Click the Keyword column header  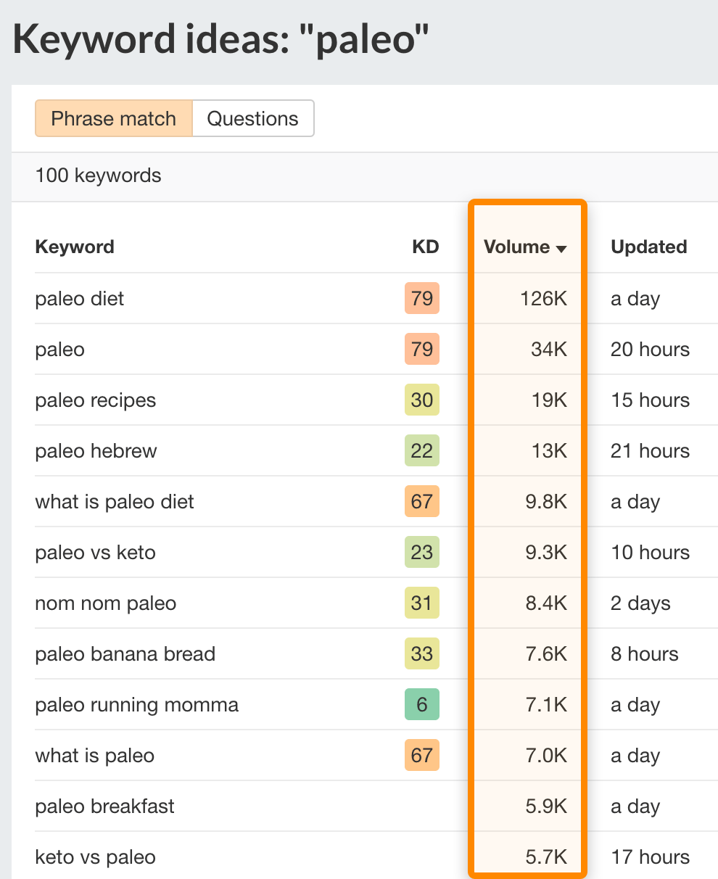[75, 247]
